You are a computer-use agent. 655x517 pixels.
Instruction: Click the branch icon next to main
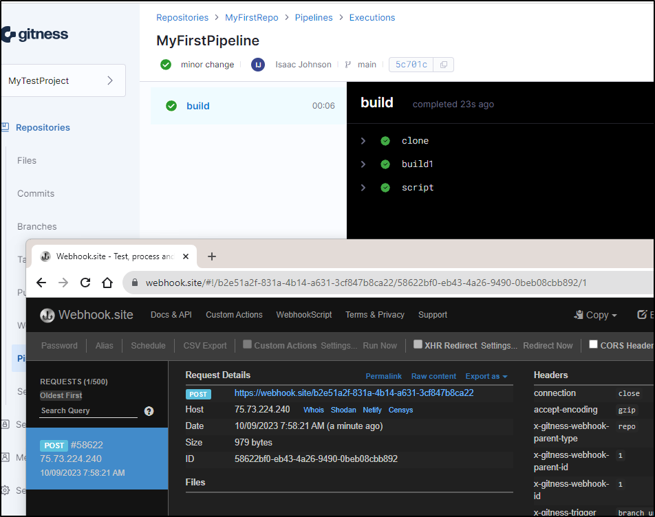(x=348, y=65)
